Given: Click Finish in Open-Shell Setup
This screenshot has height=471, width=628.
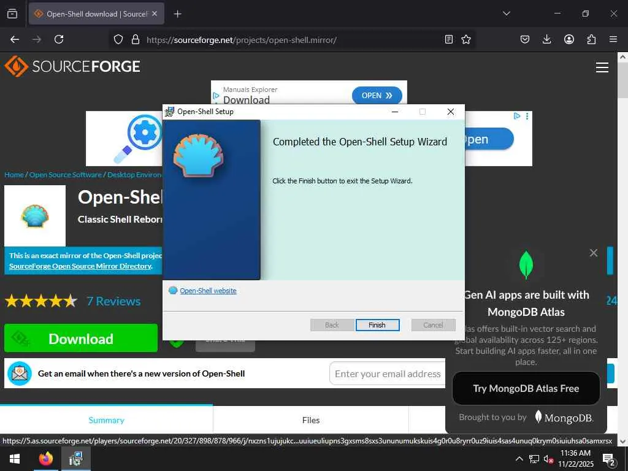Looking at the screenshot, I should (377, 325).
